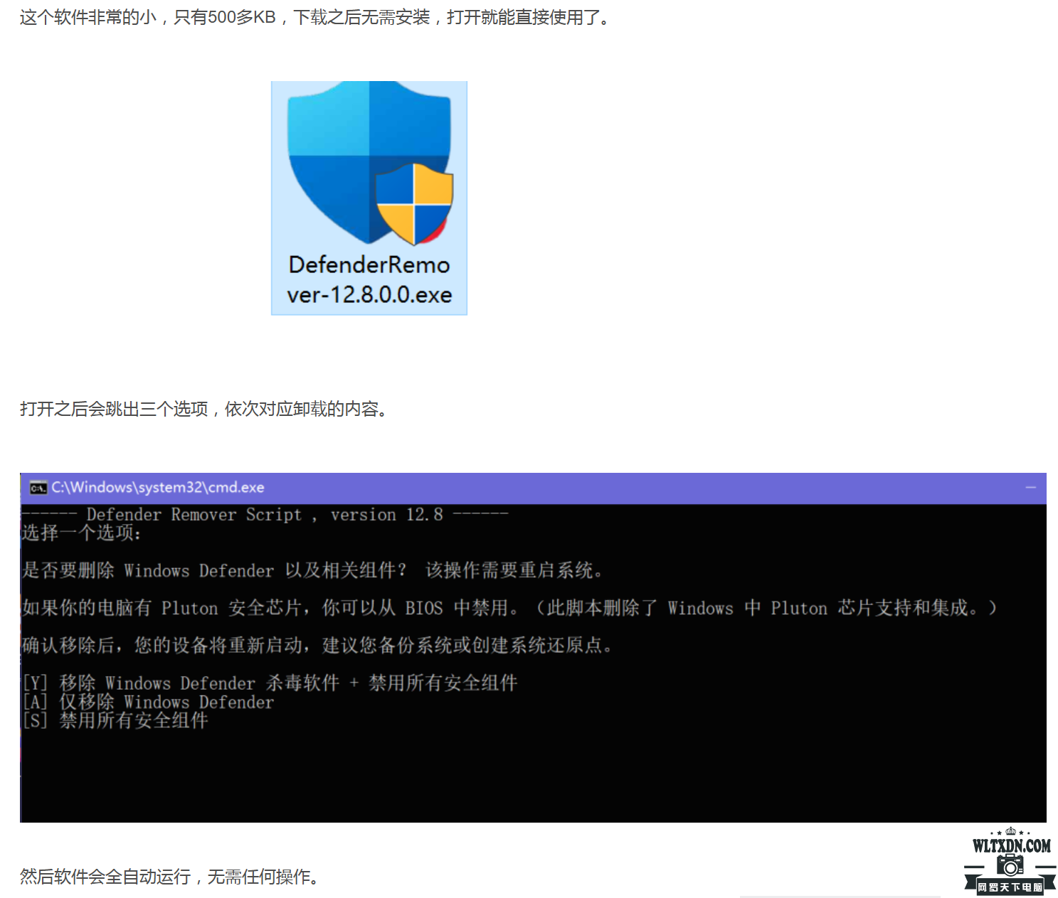
Task: Click the [S] disable all security components option
Action: pyautogui.click(x=115, y=721)
